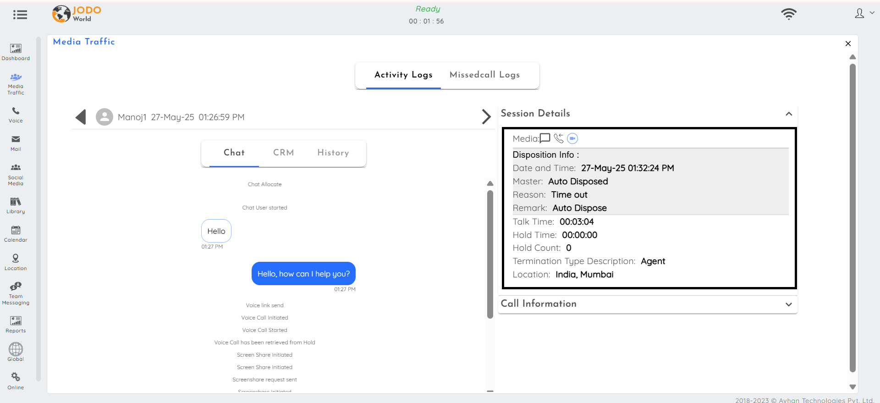This screenshot has height=403, width=880.
Task: Open Media Traffic in the sidebar
Action: [x=16, y=84]
